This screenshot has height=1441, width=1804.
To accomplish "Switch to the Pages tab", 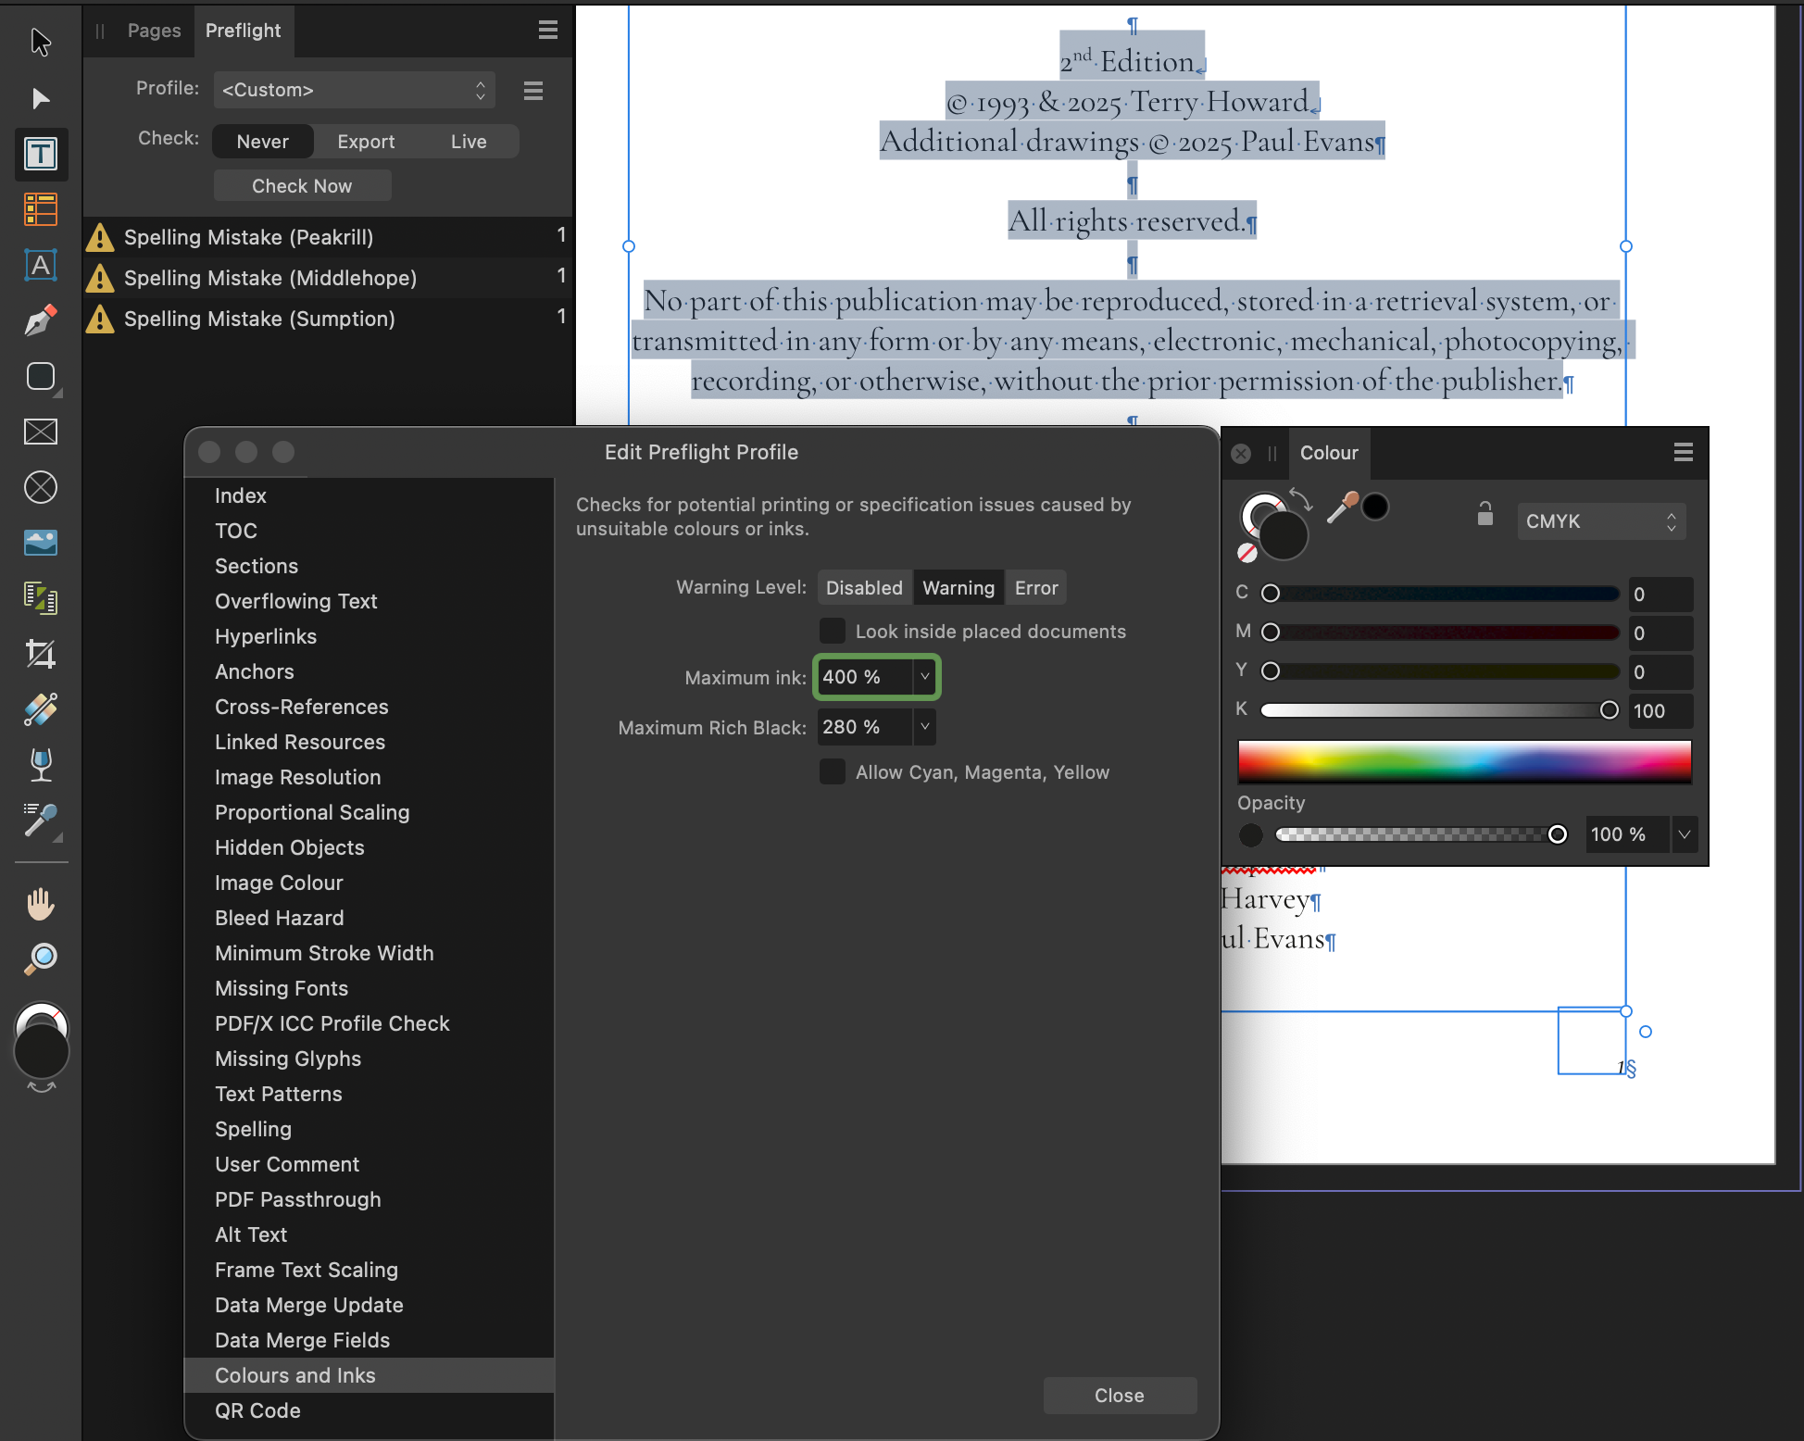I will [x=154, y=31].
